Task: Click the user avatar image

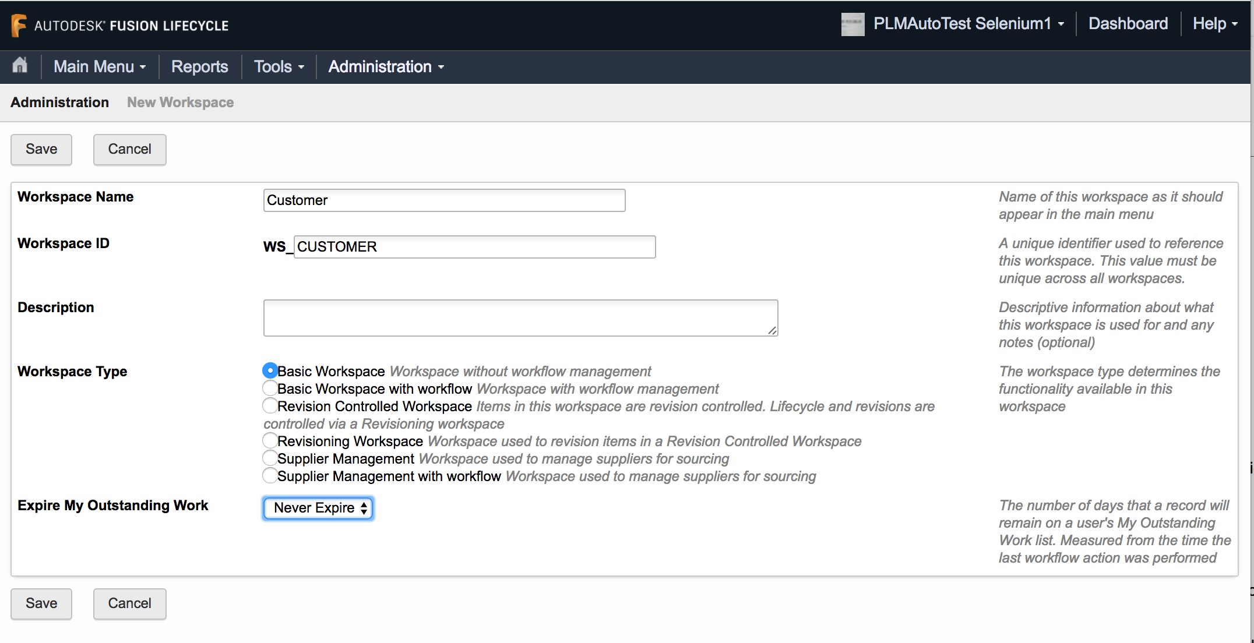Action: click(853, 24)
